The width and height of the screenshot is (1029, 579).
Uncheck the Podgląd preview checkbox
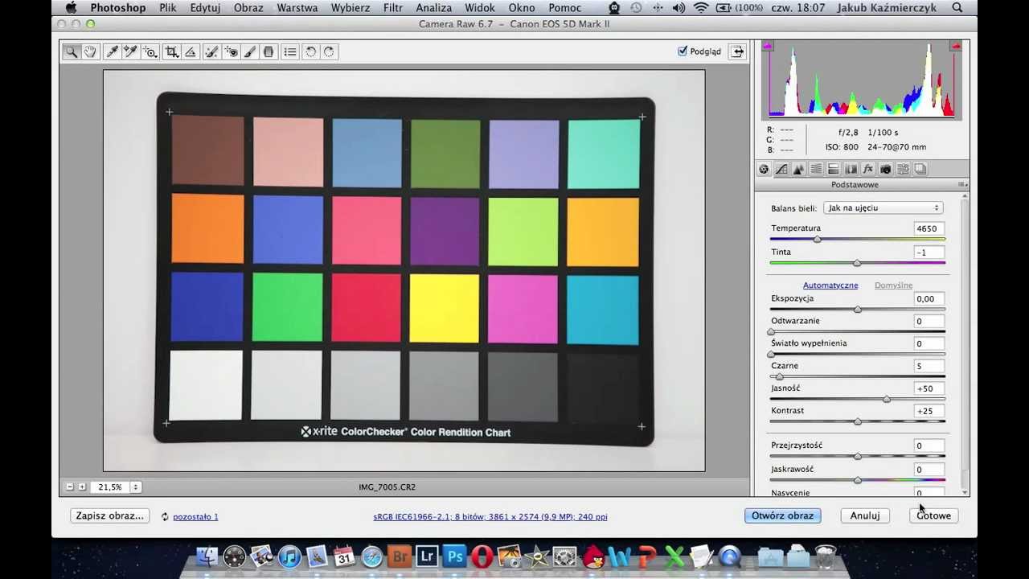click(683, 51)
